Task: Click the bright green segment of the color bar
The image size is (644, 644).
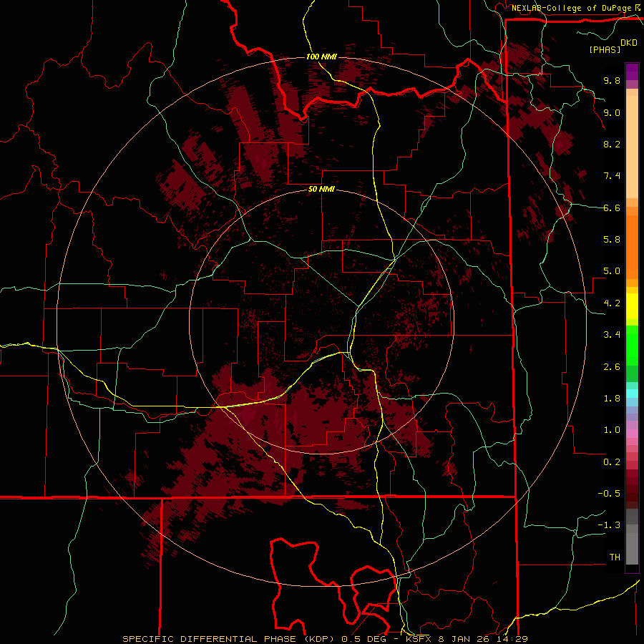Action: (632, 345)
